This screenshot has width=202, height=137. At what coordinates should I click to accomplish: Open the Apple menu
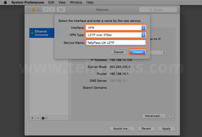click(5, 2)
